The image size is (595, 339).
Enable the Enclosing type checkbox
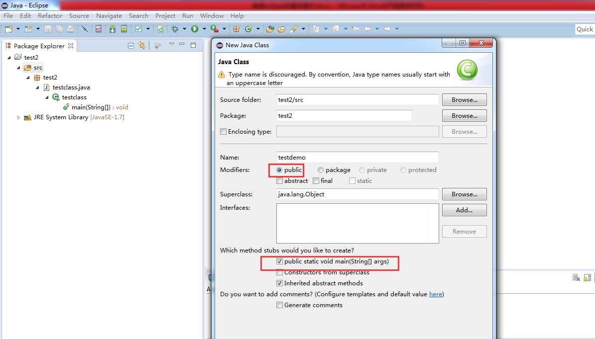(x=223, y=131)
